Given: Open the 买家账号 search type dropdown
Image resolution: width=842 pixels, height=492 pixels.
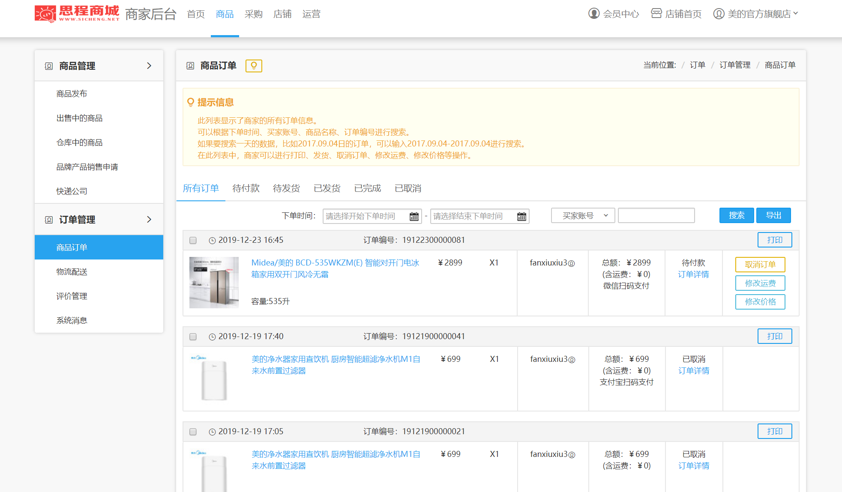Looking at the screenshot, I should pyautogui.click(x=583, y=215).
